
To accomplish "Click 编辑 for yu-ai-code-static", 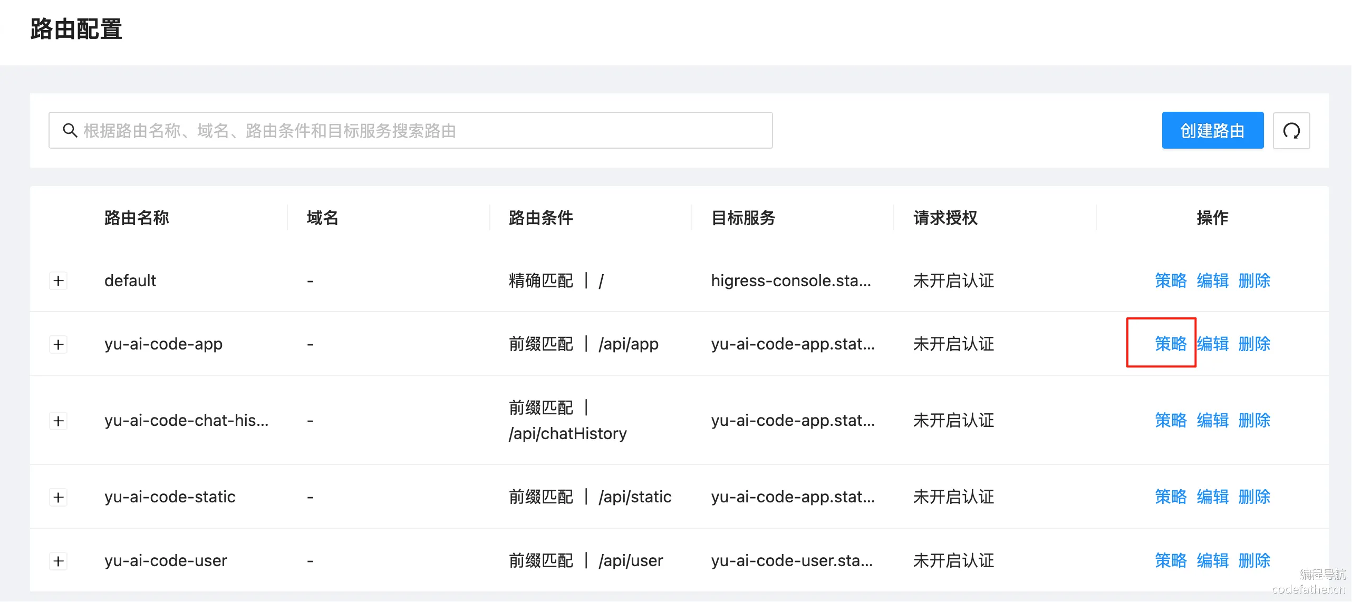I will click(1212, 497).
